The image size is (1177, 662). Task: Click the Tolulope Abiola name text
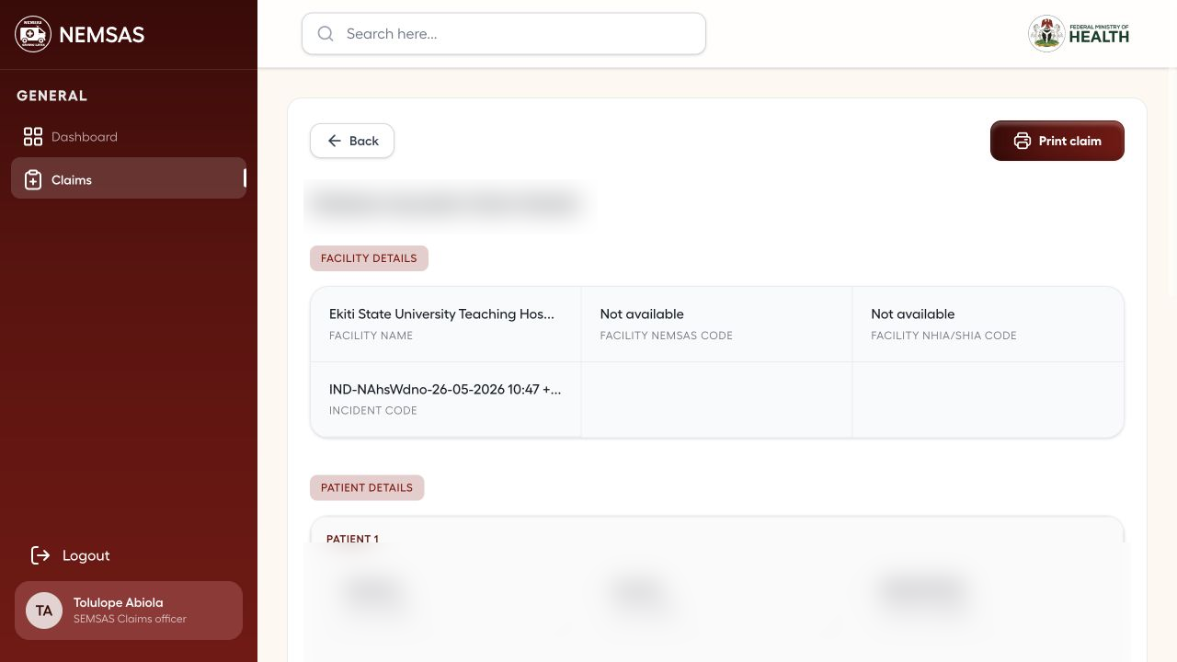[x=118, y=603]
